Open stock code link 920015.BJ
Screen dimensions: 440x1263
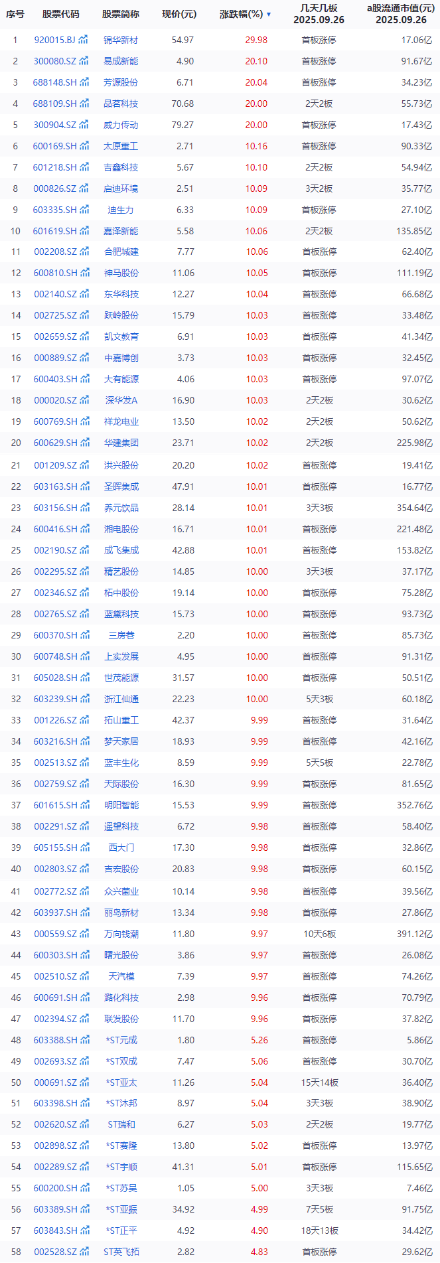(54, 40)
